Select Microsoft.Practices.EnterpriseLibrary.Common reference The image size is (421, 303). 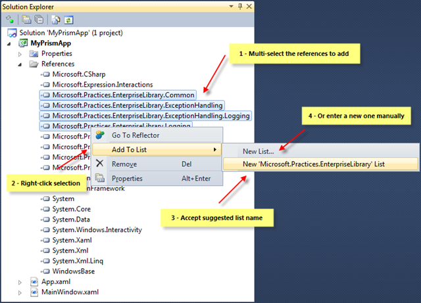[x=118, y=95]
